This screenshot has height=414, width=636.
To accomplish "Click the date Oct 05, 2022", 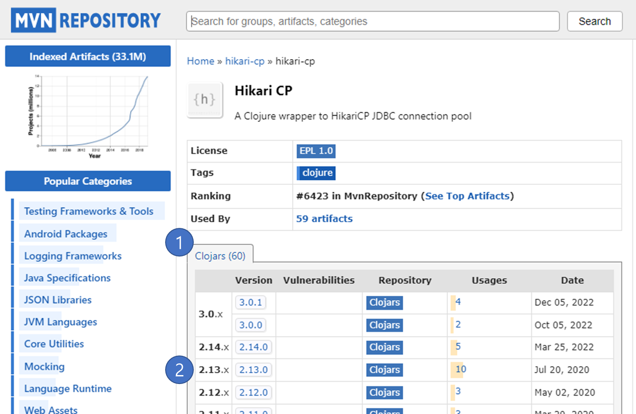I will pos(563,325).
